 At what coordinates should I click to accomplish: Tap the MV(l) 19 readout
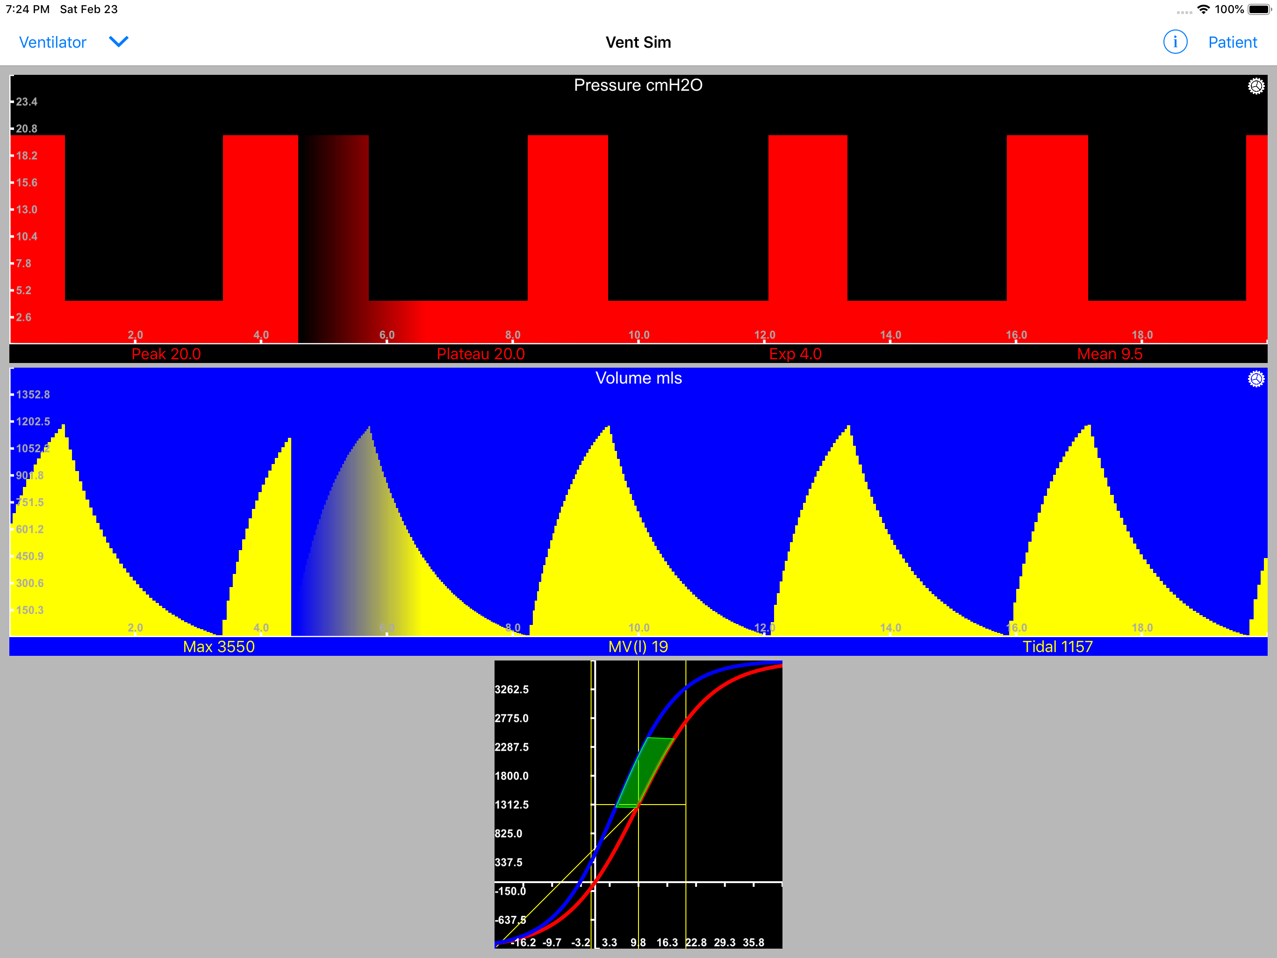638,646
